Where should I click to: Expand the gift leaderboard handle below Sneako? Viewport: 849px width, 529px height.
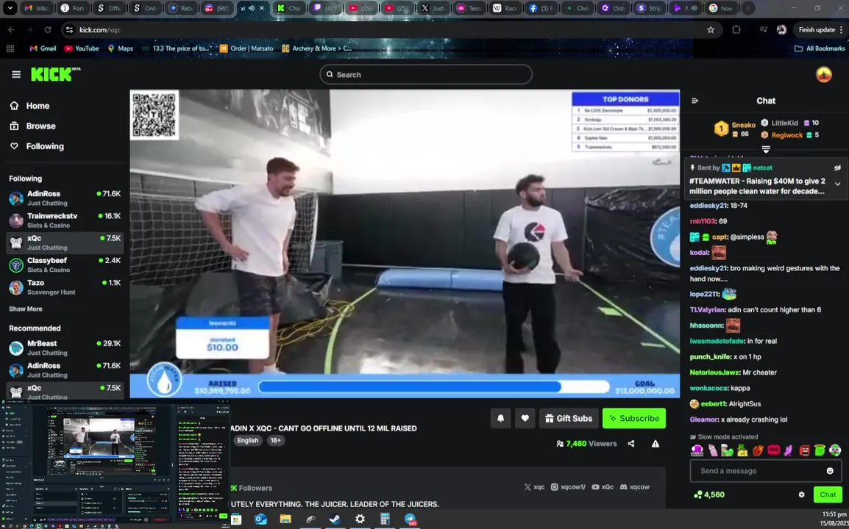(x=766, y=149)
